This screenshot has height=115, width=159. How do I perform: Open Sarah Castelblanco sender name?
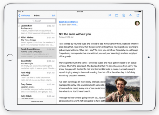click(68, 22)
